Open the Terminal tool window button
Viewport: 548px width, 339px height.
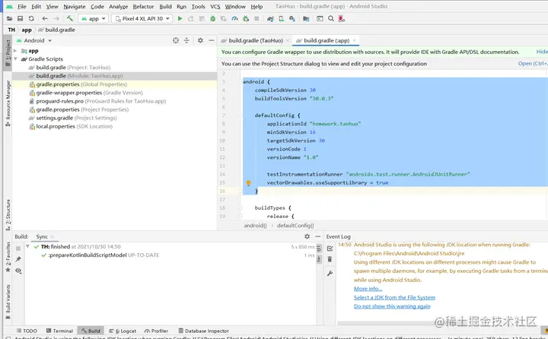[60, 331]
